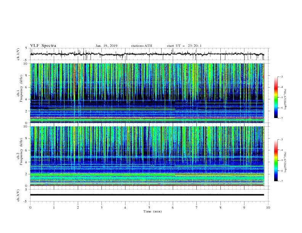Click the 8 kHz tick label of ch.1 spectrogram
Viewport: 302px width, 233px height.
tap(27, 75)
